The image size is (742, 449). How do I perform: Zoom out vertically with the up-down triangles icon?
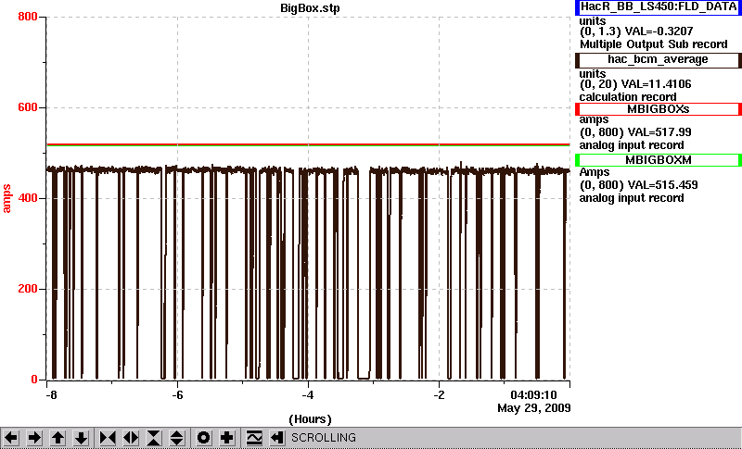point(177,438)
